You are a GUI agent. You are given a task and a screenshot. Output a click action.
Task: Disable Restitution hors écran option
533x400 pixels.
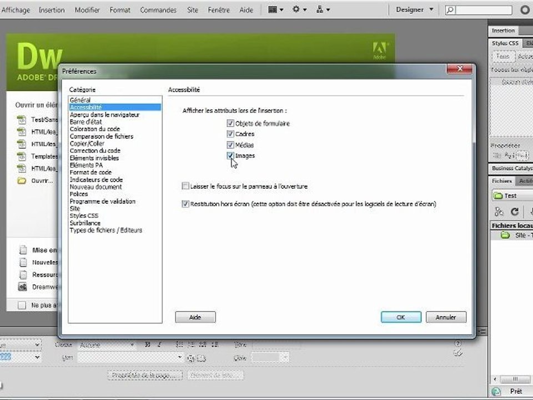tap(185, 204)
